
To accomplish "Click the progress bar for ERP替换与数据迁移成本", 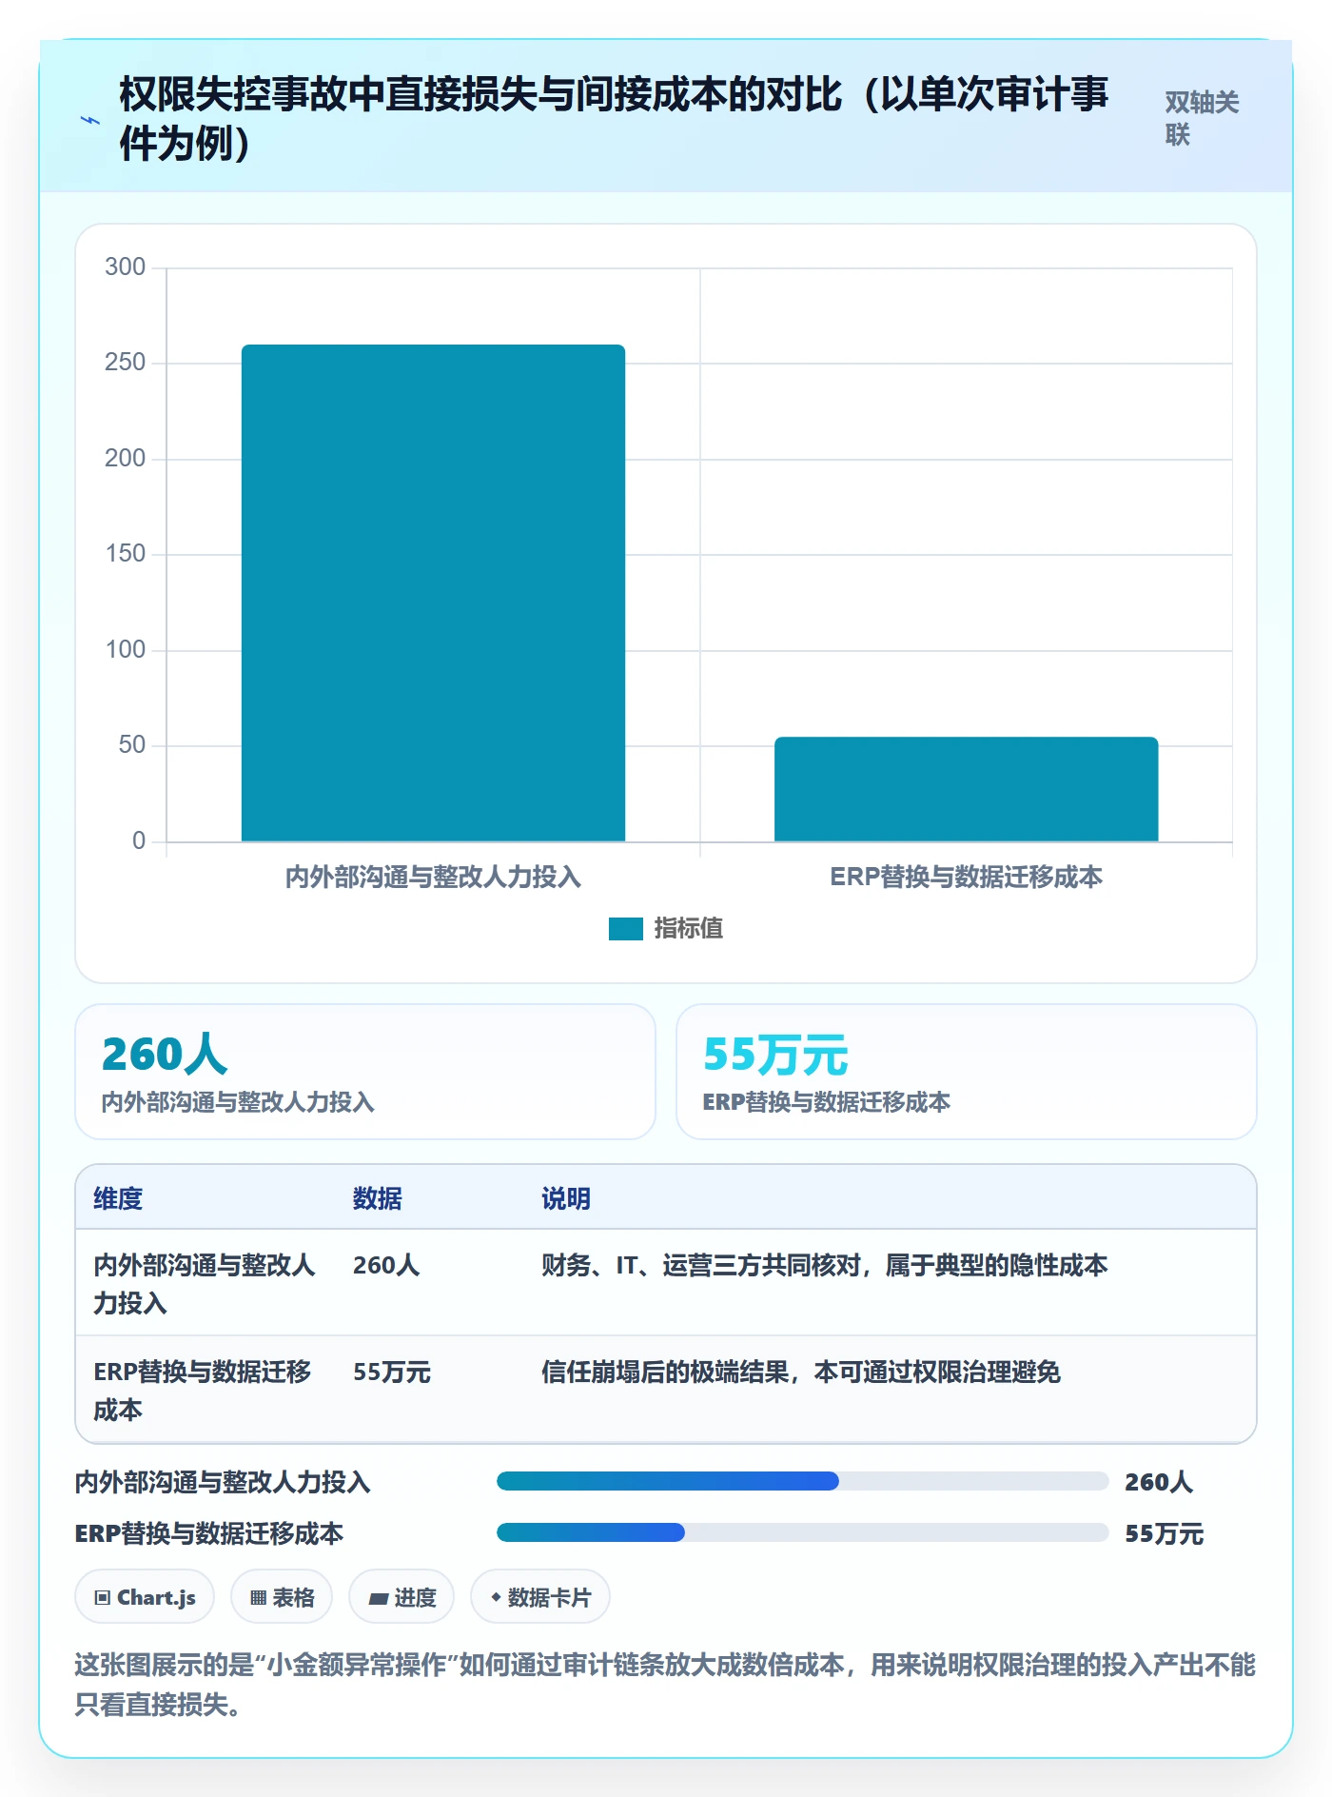I will coord(803,1532).
